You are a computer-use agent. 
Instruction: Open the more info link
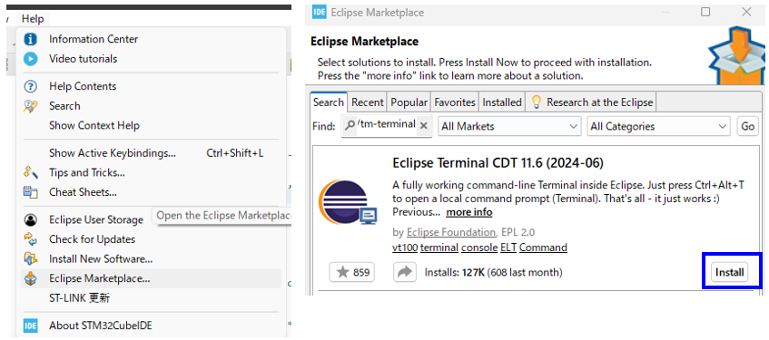point(468,212)
